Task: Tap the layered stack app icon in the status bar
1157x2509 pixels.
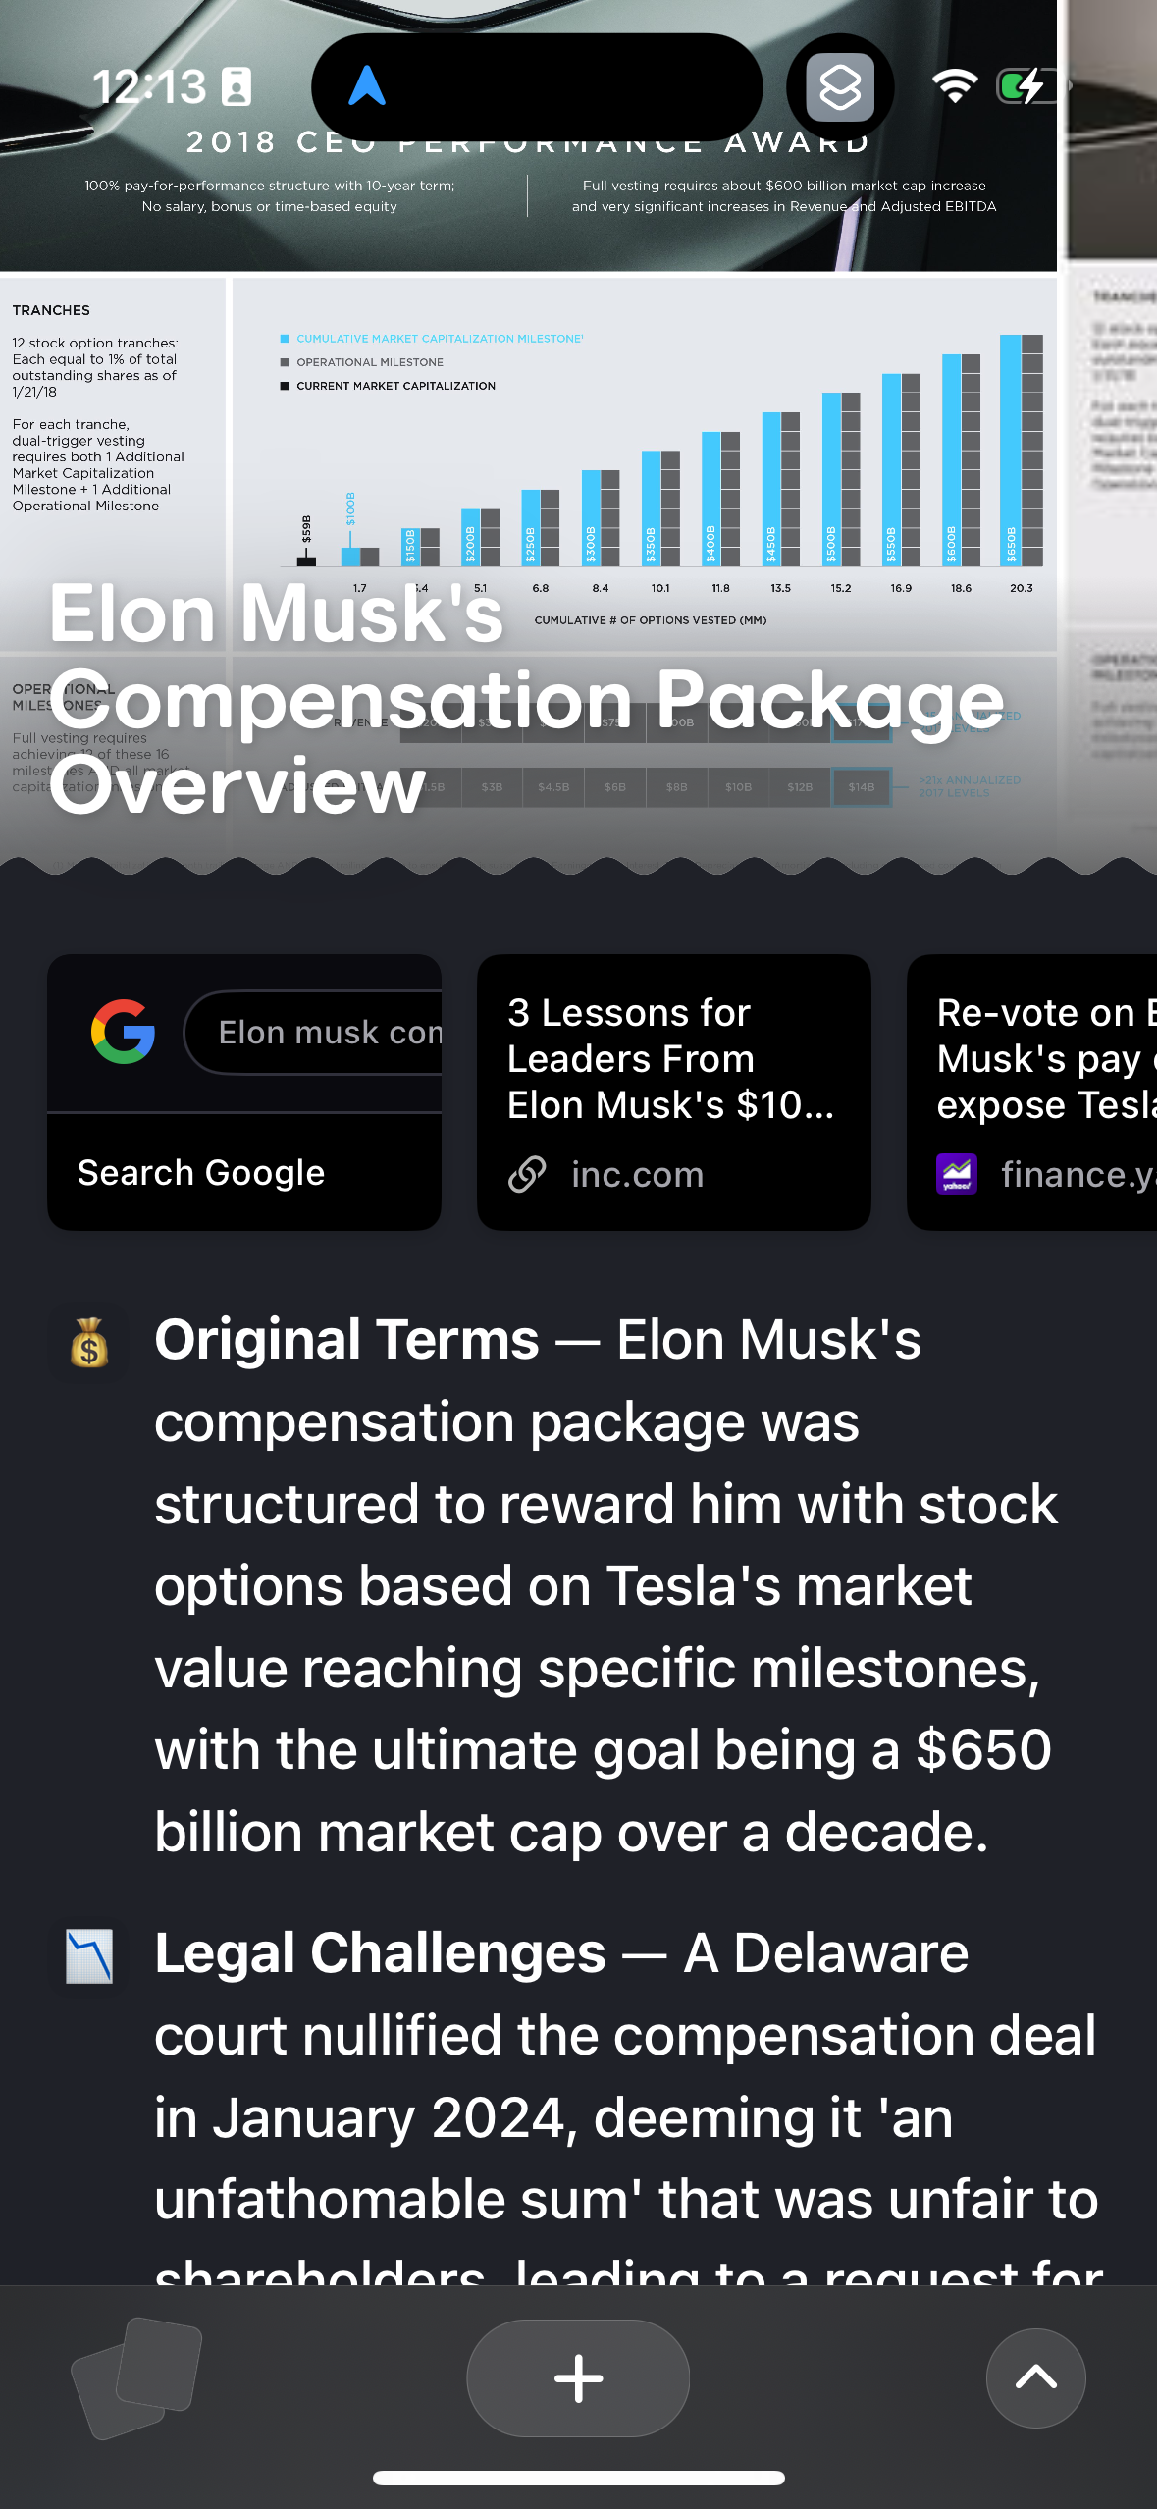Action: tap(840, 87)
